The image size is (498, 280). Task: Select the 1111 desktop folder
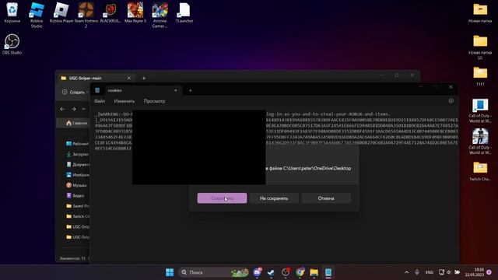[x=480, y=76]
